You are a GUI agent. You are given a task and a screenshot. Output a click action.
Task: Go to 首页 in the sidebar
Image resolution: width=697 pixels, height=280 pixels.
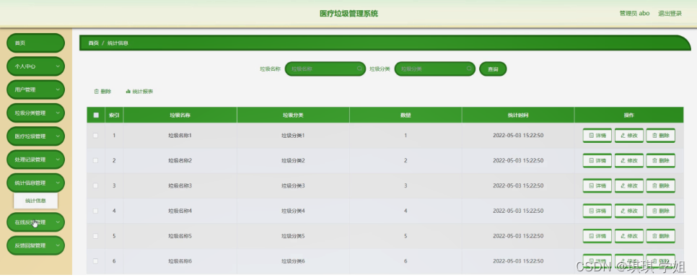35,43
